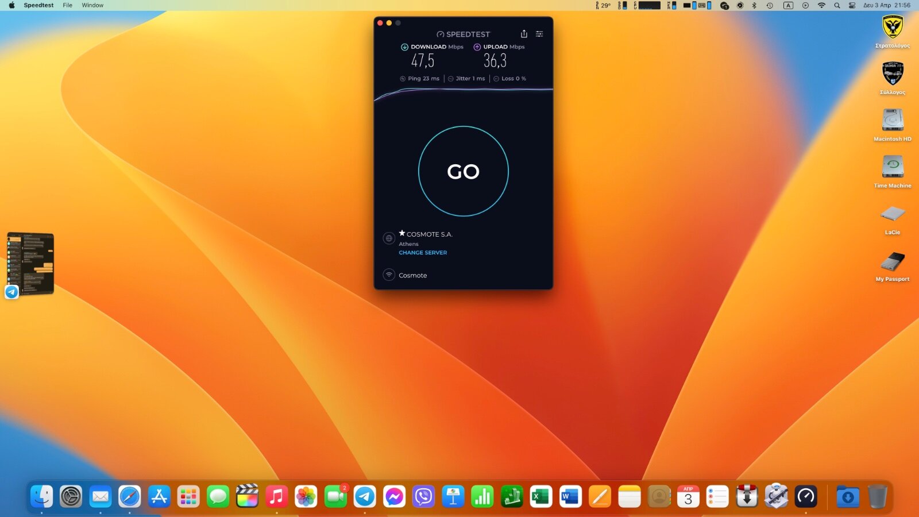Open the Wi-Fi status menu
919x517 pixels.
pyautogui.click(x=821, y=5)
